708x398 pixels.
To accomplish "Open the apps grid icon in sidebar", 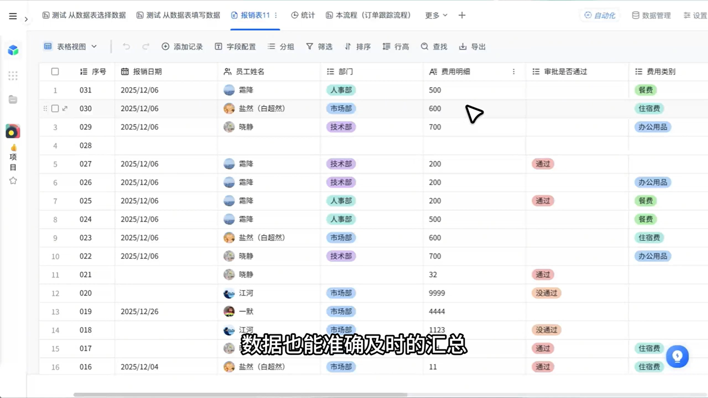I will click(13, 75).
